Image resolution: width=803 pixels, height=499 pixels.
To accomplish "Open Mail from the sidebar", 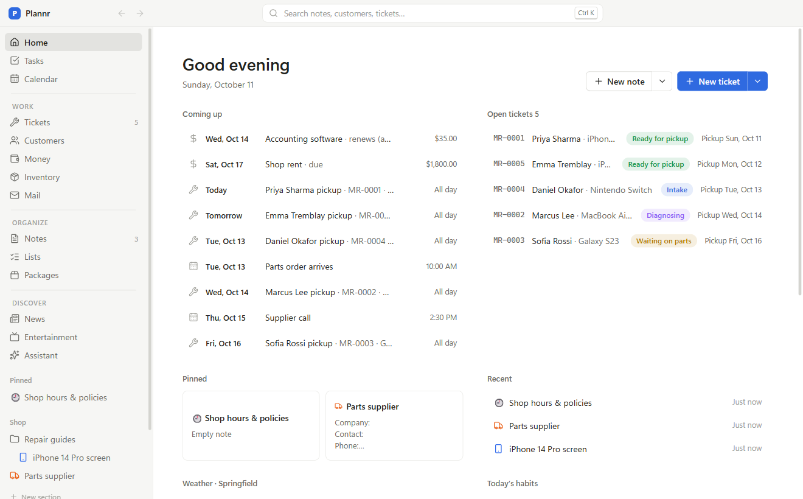I will click(73, 195).
